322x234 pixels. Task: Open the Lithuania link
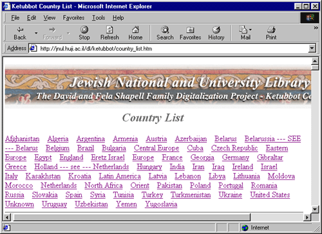pos(247,176)
